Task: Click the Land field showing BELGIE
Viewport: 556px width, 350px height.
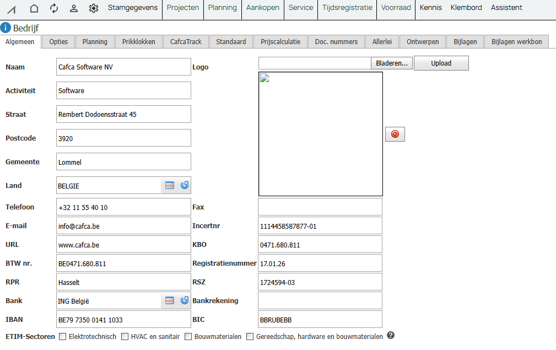Action: (x=109, y=185)
